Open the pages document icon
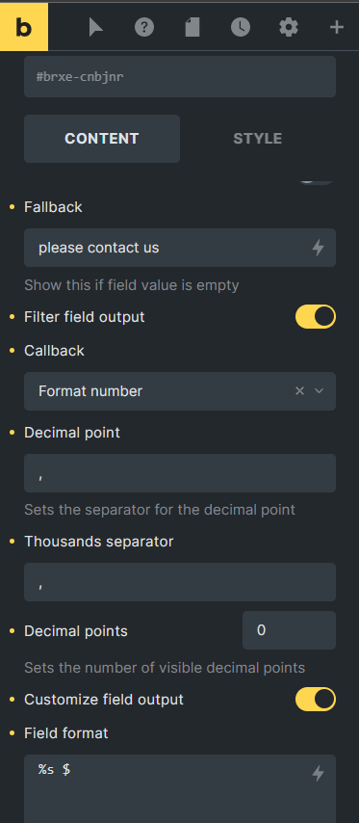 pyautogui.click(x=192, y=27)
